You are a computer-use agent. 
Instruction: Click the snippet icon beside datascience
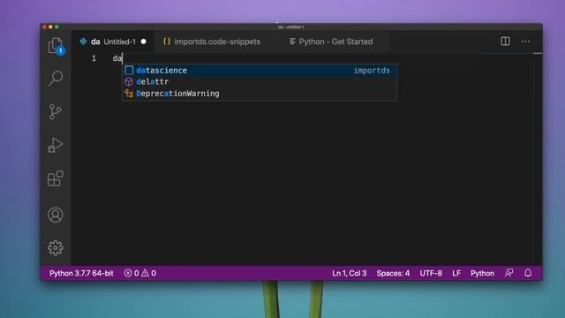129,71
